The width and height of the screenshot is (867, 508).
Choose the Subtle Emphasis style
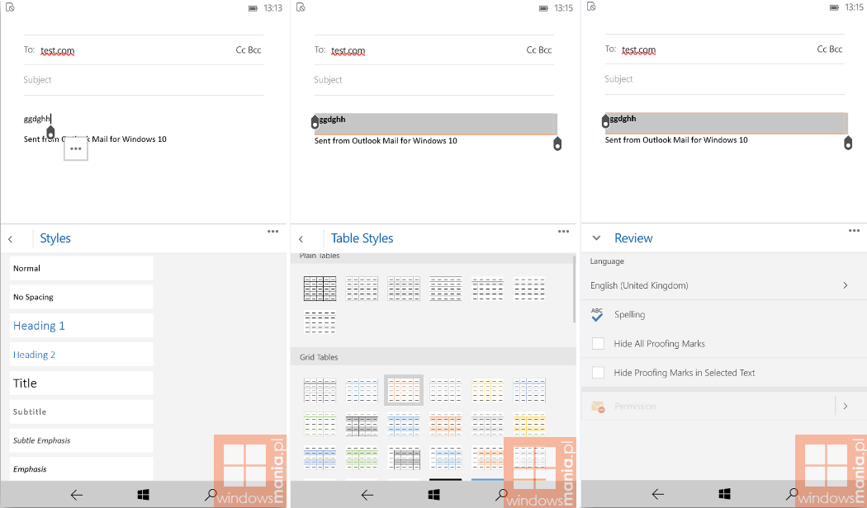point(81,440)
